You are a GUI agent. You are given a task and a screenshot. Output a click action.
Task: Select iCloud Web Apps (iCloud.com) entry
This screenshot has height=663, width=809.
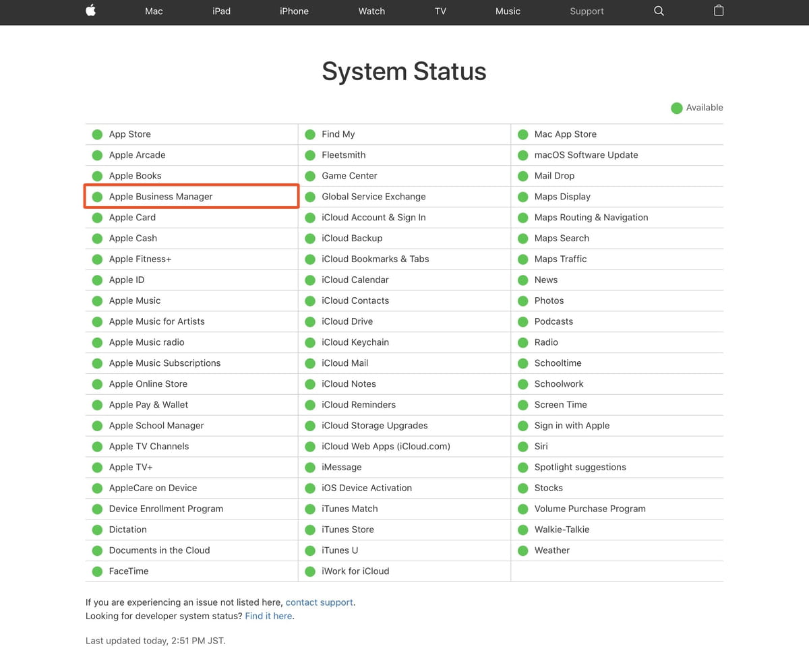click(x=386, y=447)
